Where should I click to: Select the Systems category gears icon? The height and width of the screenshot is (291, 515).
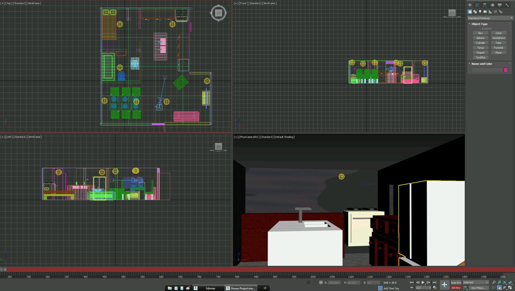(x=501, y=12)
